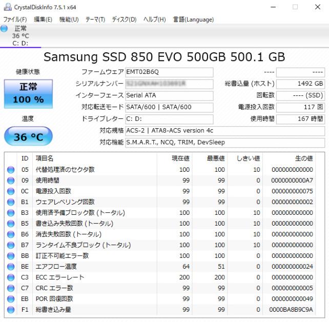Click the worst value 51 in エアフロー温度 row
Viewport: 329px width, 322px height.
221,267
